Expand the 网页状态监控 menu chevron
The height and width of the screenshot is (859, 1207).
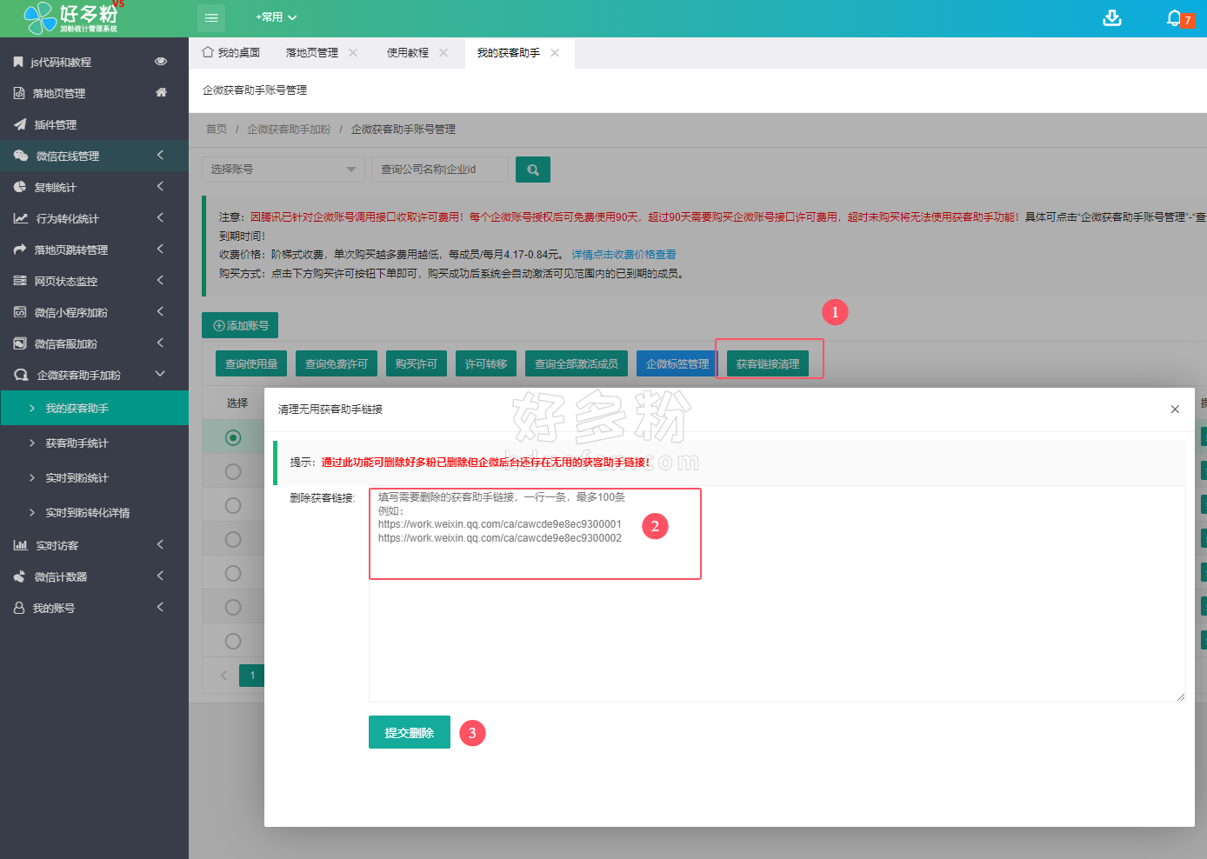pyautogui.click(x=160, y=280)
